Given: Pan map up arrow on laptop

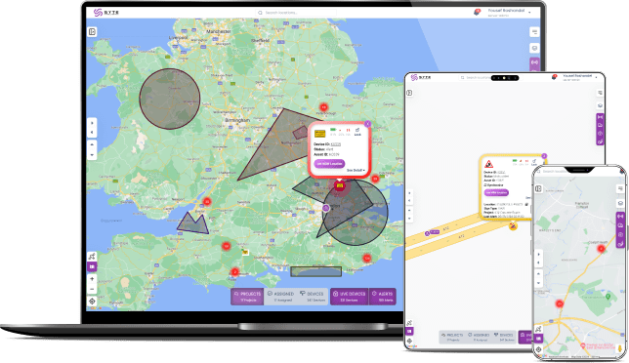Looking at the screenshot, I should click(92, 144).
